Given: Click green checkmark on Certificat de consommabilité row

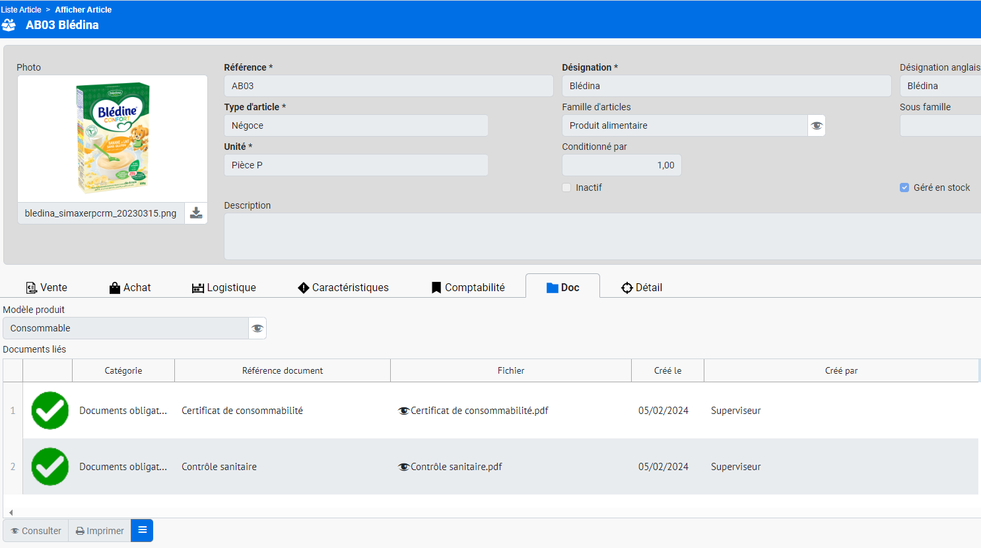Looking at the screenshot, I should [50, 411].
